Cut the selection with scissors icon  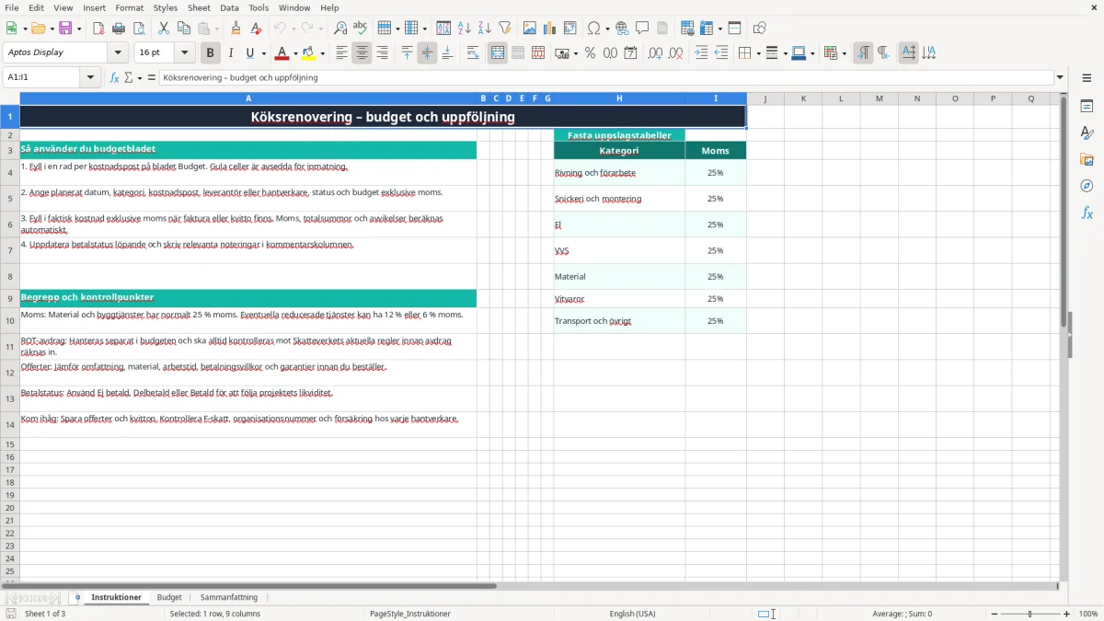(164, 29)
